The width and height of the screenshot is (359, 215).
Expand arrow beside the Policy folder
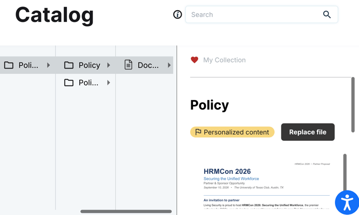tap(109, 65)
